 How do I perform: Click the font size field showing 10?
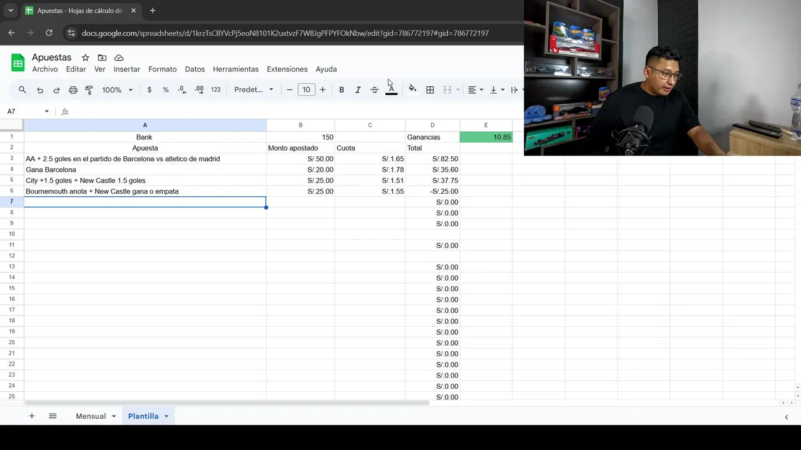pos(306,90)
